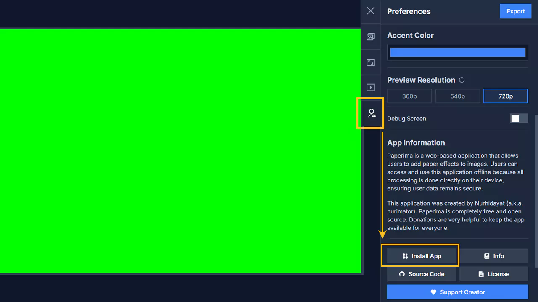Open the animation playback sidebar icon
The width and height of the screenshot is (538, 302).
tap(370, 87)
